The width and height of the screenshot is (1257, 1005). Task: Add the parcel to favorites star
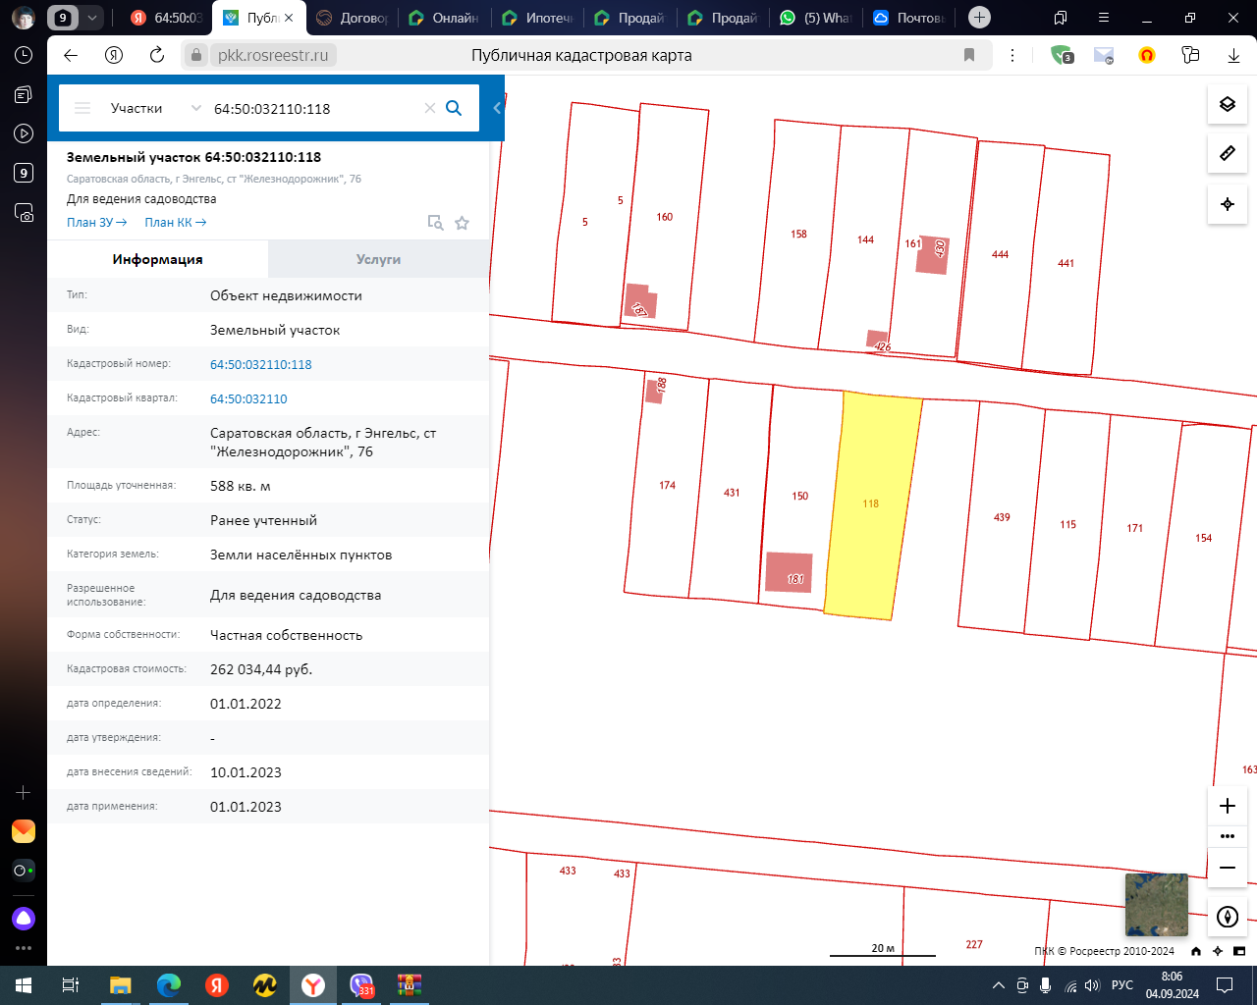[x=462, y=223]
